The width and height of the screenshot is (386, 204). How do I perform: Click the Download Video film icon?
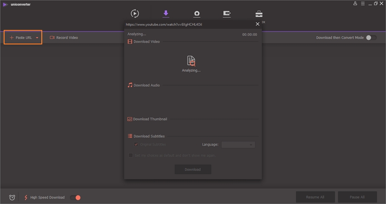pos(130,42)
